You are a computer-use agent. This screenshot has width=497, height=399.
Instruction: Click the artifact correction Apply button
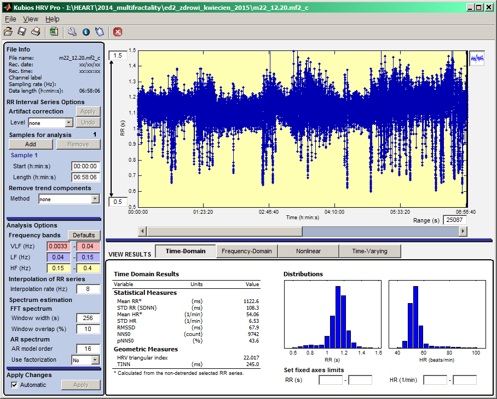tap(88, 111)
